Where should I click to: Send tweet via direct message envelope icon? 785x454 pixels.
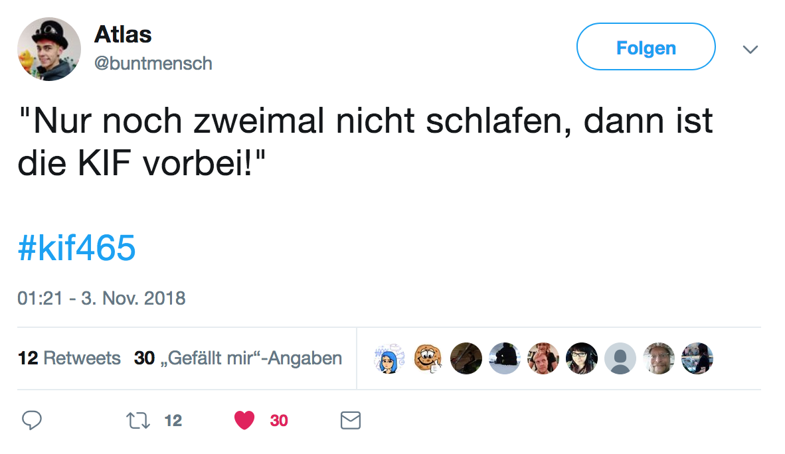[350, 420]
